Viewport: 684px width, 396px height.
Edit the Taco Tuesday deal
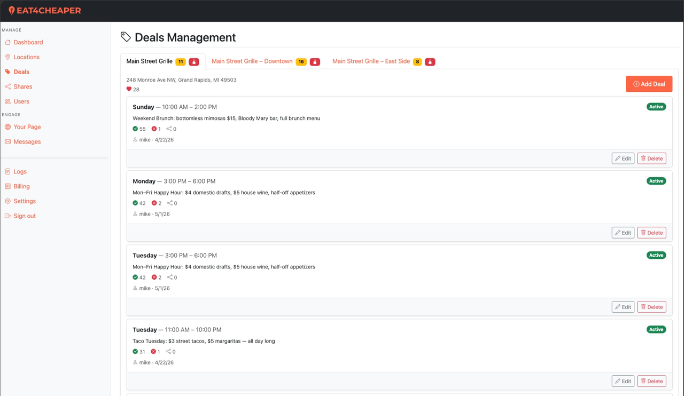coord(623,381)
